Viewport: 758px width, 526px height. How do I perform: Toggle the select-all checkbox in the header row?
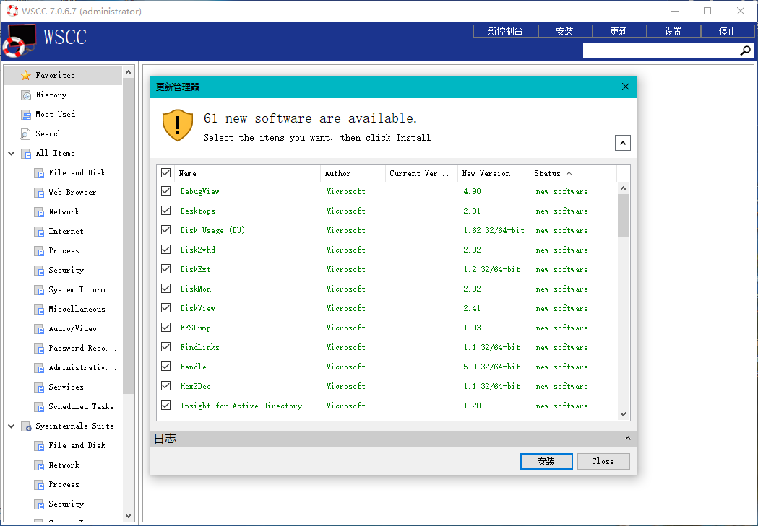pyautogui.click(x=165, y=172)
